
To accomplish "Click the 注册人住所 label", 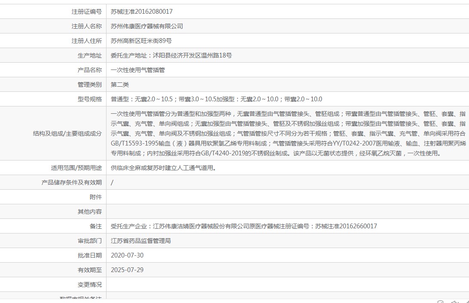I will (x=87, y=41).
